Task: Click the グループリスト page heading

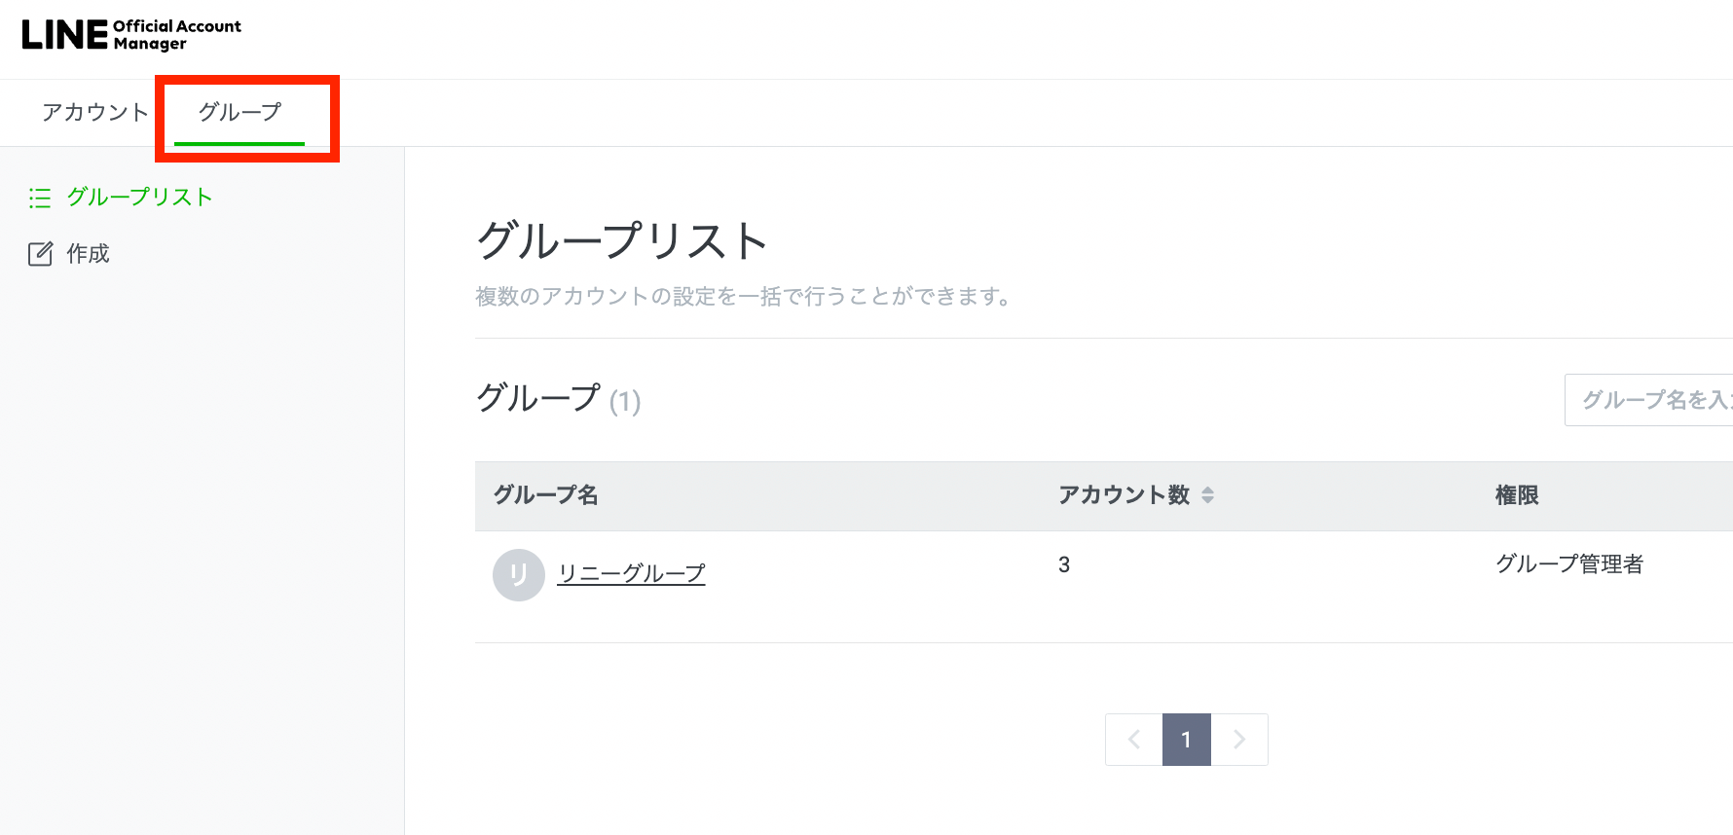Action: point(623,240)
